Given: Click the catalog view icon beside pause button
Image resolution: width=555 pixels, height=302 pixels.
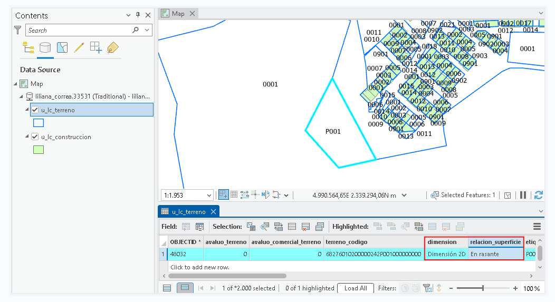Looking at the screenshot, I should [x=507, y=195].
